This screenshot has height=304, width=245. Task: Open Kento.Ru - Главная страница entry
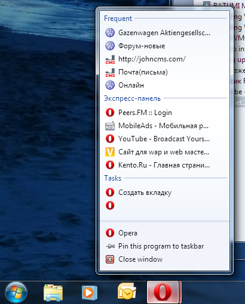(x=164, y=165)
